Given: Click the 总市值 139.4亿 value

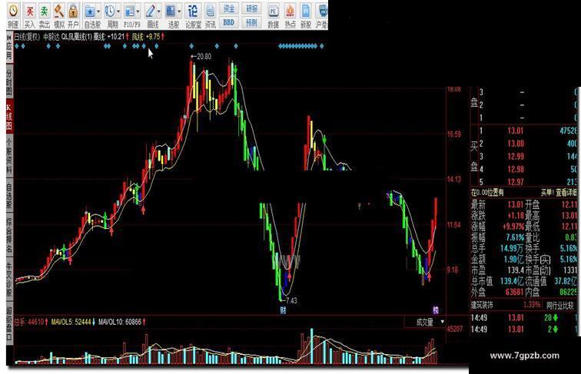Looking at the screenshot, I should (512, 281).
